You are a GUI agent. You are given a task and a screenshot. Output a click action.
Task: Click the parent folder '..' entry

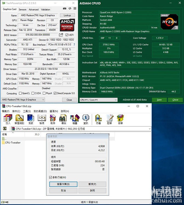4,139
